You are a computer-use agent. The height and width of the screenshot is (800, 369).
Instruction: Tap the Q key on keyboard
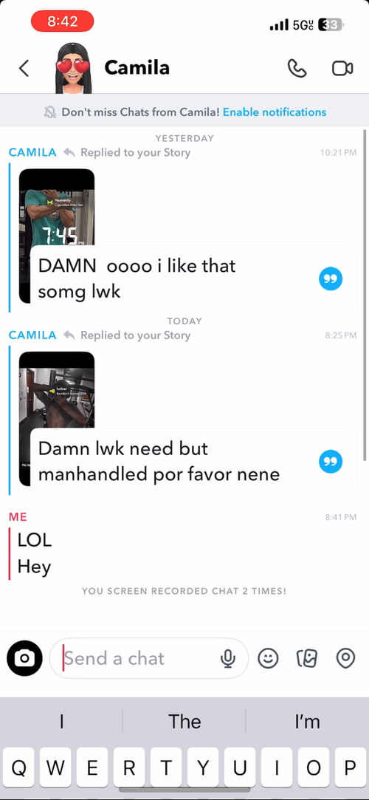[19, 767]
